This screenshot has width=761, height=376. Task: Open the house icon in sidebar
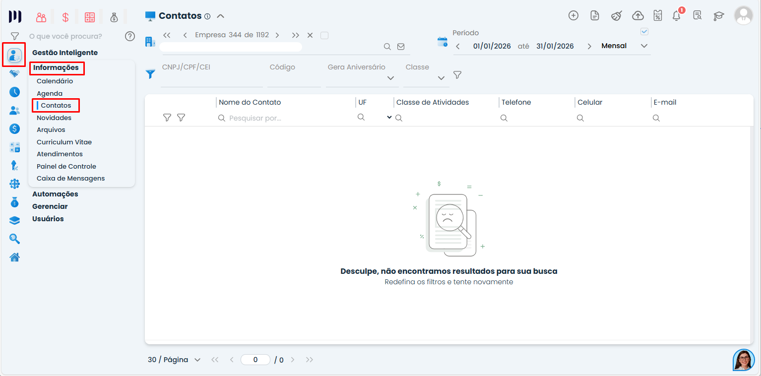coord(15,257)
